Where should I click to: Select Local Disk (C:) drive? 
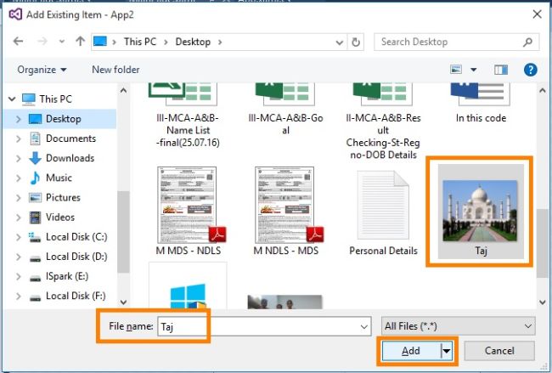click(x=76, y=237)
